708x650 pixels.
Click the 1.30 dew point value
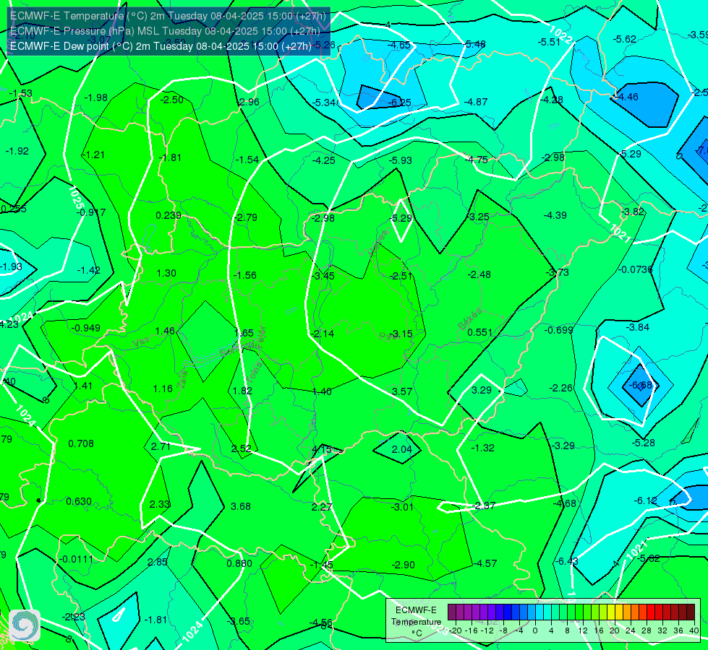click(x=166, y=273)
